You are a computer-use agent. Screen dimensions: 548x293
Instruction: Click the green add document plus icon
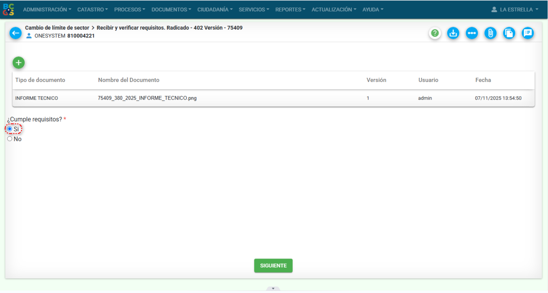(19, 63)
